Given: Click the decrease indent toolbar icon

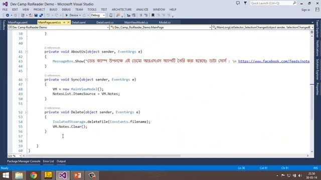Looking at the screenshot, I should (141, 15).
